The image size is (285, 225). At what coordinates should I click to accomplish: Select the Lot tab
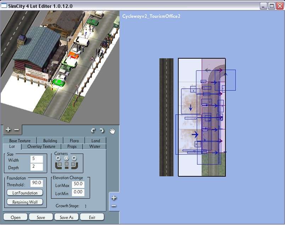pyautogui.click(x=12, y=146)
